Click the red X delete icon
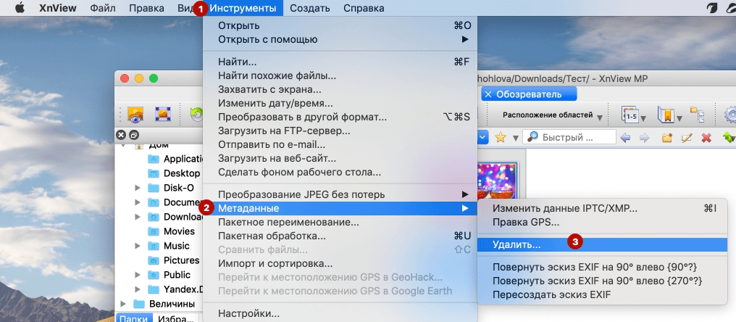The height and width of the screenshot is (322, 736). coord(706,138)
